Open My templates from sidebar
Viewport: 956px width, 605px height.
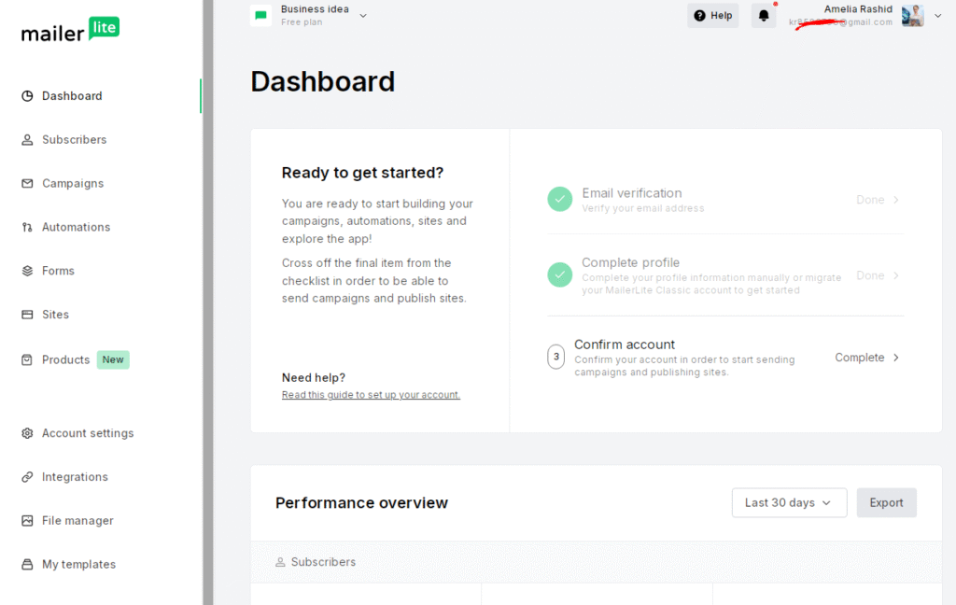click(78, 564)
